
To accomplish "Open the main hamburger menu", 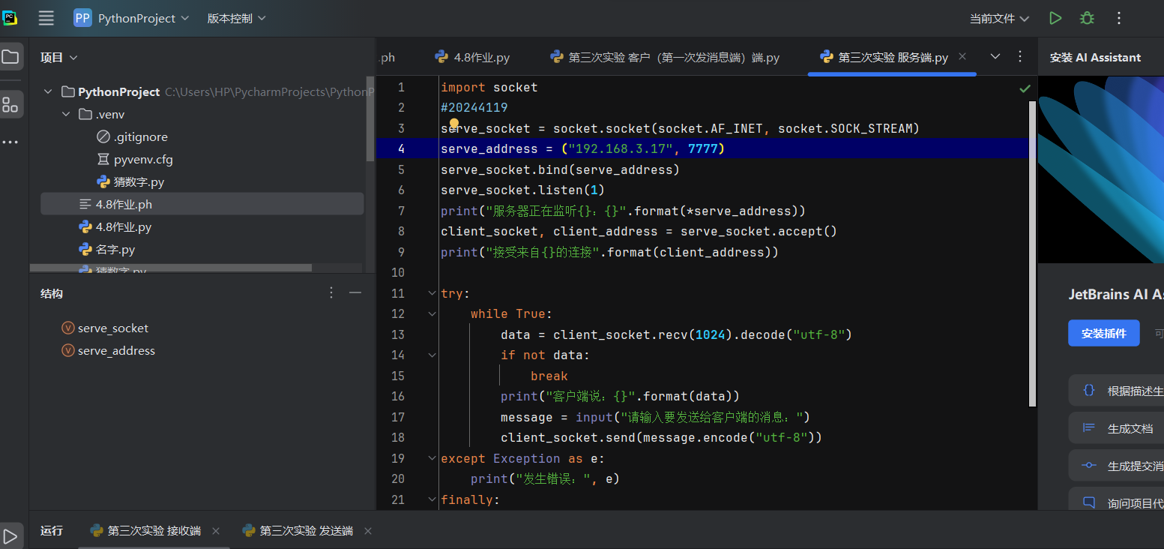I will 46,18.
